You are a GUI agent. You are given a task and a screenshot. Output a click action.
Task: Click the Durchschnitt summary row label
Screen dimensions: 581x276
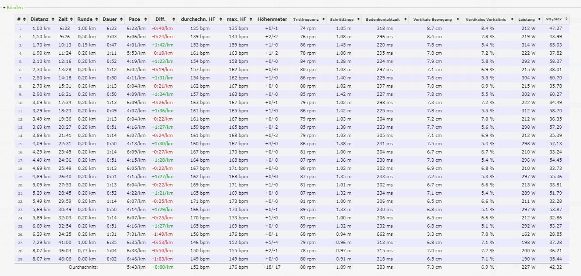tap(83, 266)
